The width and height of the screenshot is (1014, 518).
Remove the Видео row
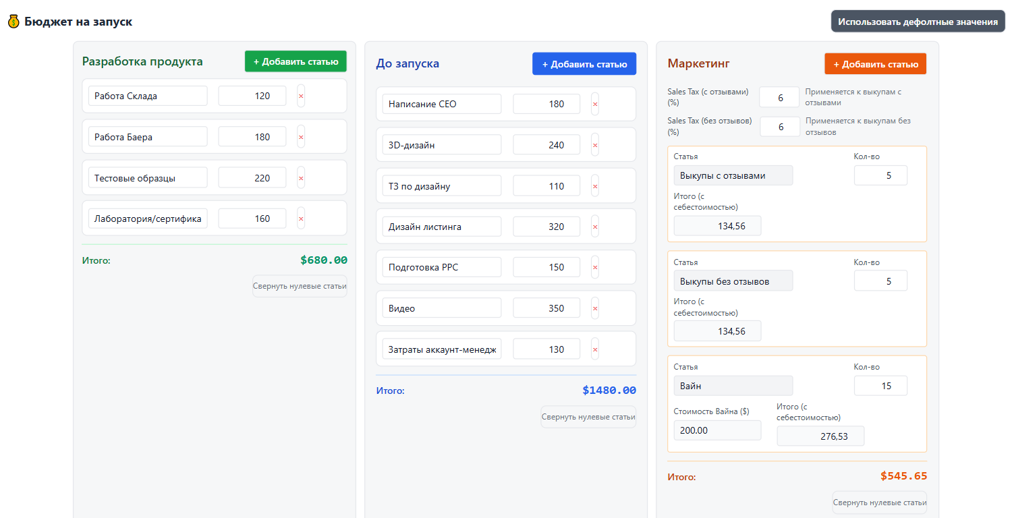595,308
